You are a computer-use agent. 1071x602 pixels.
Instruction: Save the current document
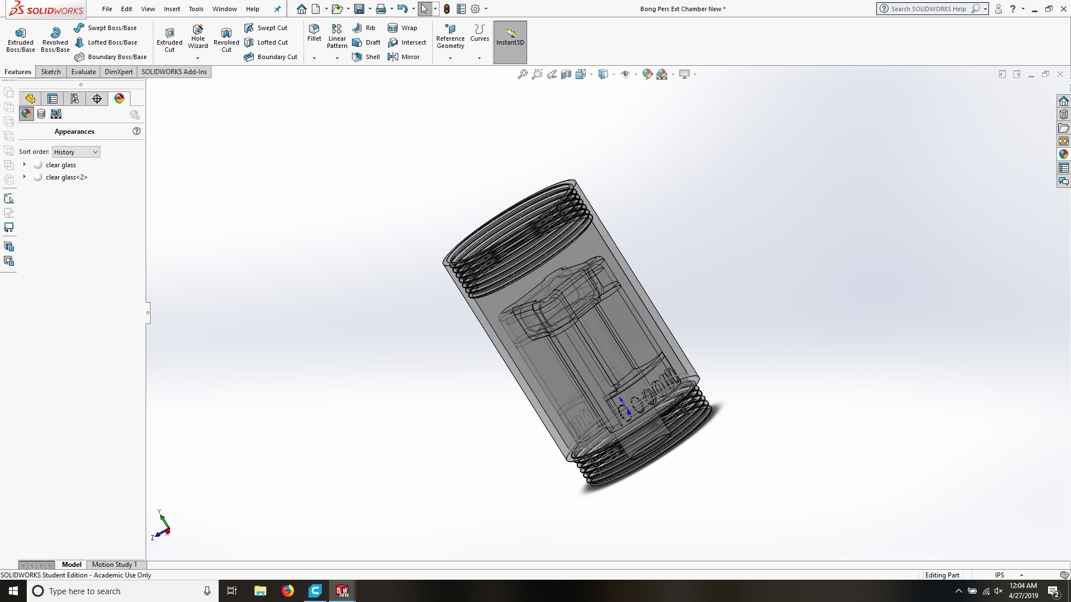(x=359, y=9)
